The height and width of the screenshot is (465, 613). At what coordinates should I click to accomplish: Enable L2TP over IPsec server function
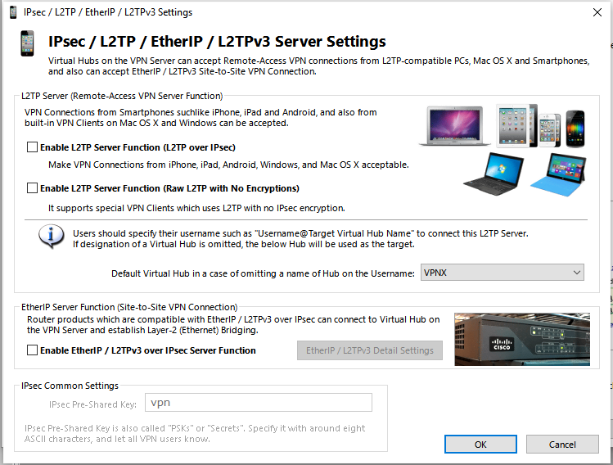click(32, 147)
